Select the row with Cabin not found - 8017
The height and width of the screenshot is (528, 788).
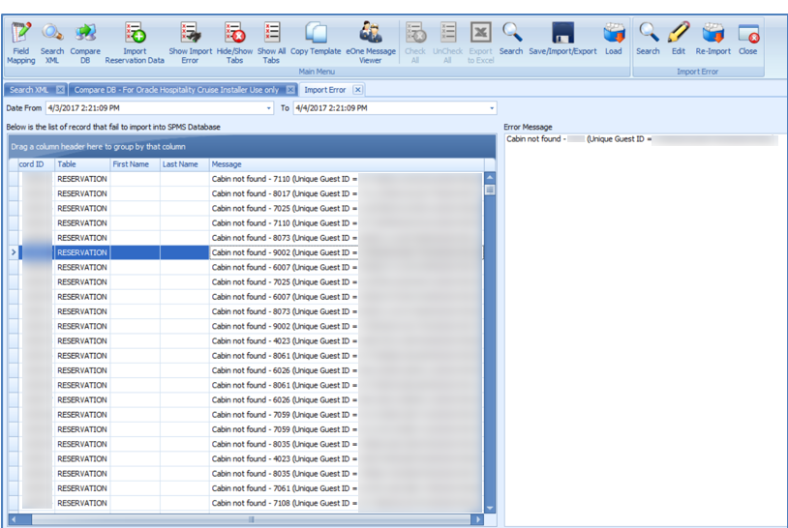tap(245, 193)
